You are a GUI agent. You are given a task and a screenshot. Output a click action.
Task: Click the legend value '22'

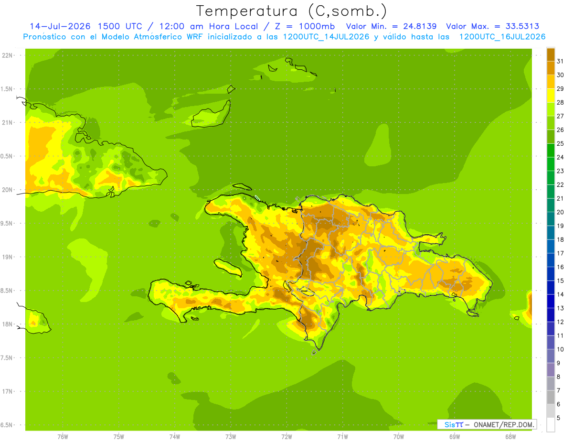[x=561, y=184]
